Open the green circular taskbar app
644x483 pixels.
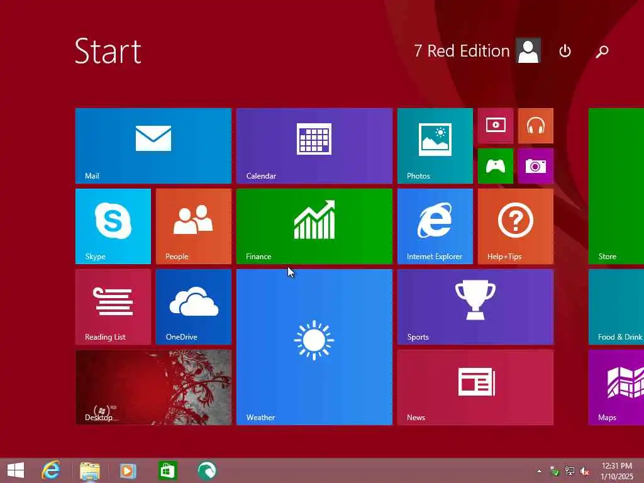206,470
